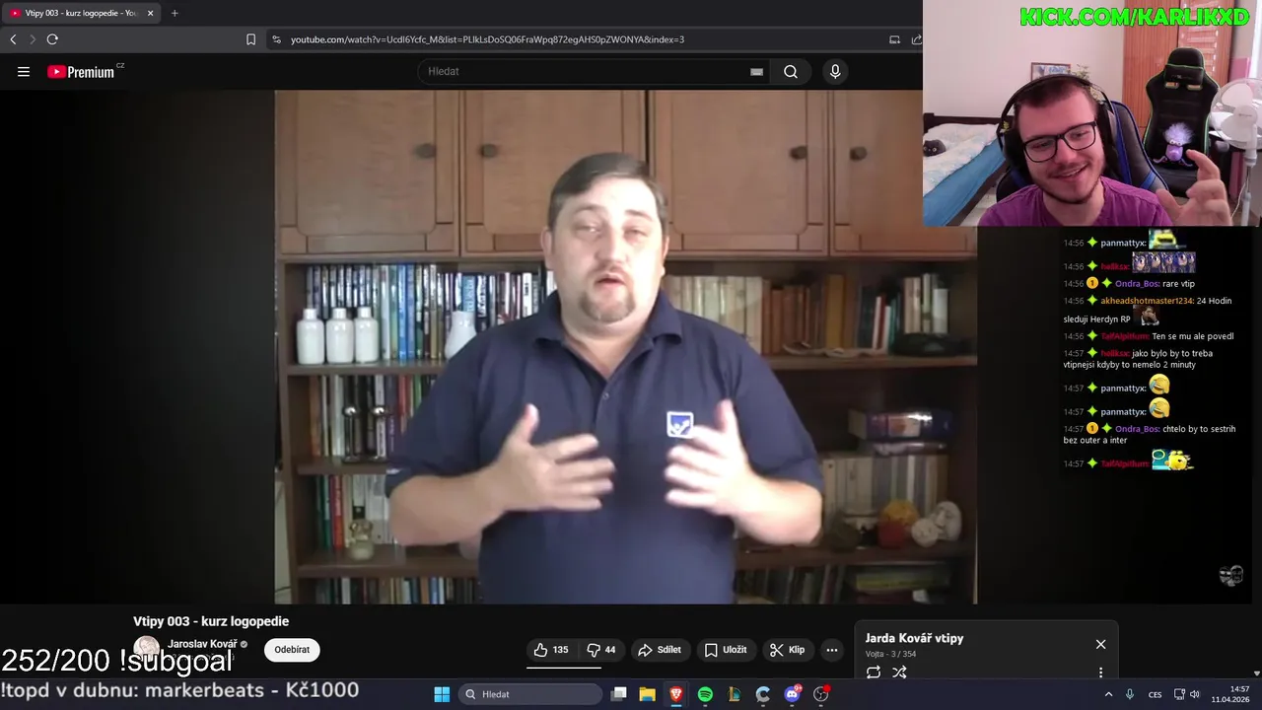Open League of Legends taskbar icon
1262x710 pixels.
pos(735,694)
